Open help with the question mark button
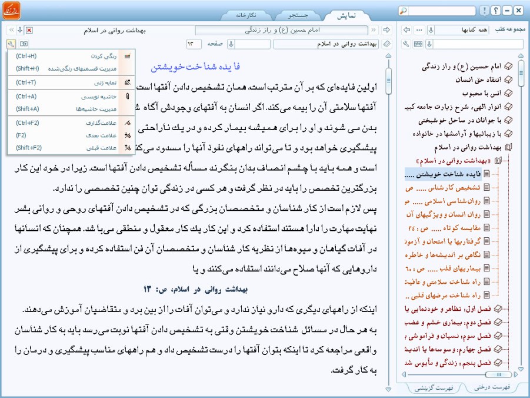530x398 pixels. [x=495, y=11]
